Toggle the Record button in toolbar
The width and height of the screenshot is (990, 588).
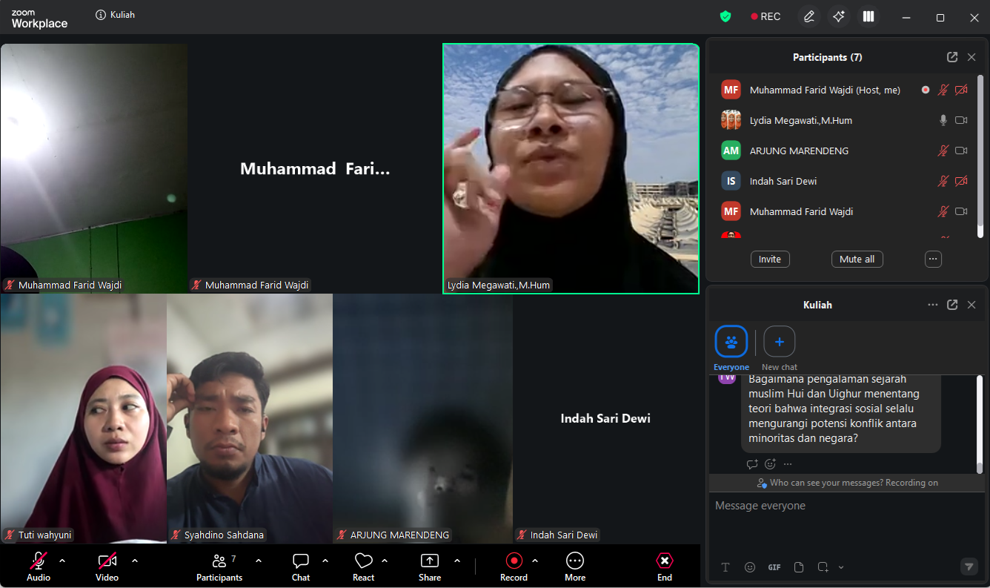(514, 567)
